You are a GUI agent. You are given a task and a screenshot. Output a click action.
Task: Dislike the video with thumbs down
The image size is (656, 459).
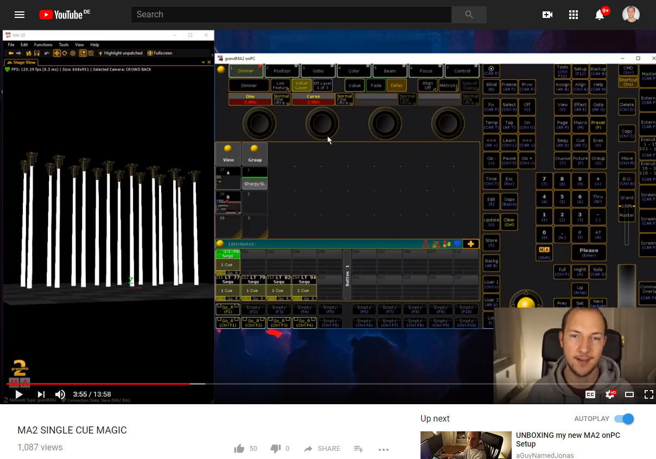276,449
